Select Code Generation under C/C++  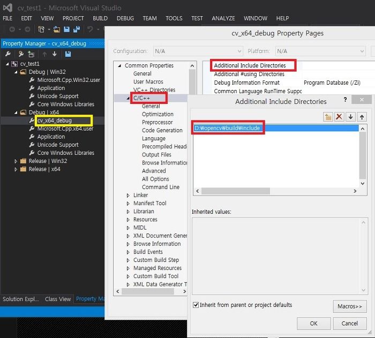(x=162, y=130)
